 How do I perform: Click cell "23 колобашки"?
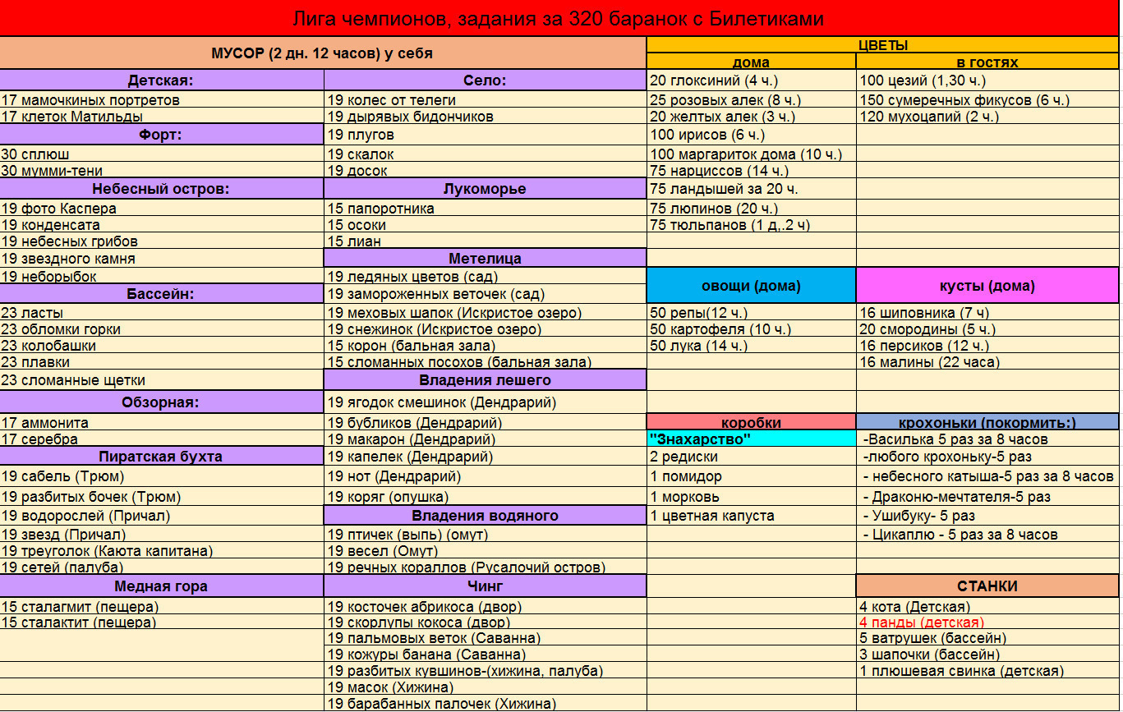coord(161,346)
